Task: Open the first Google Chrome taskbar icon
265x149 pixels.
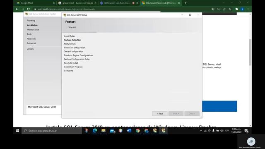Action: [x=138, y=131]
